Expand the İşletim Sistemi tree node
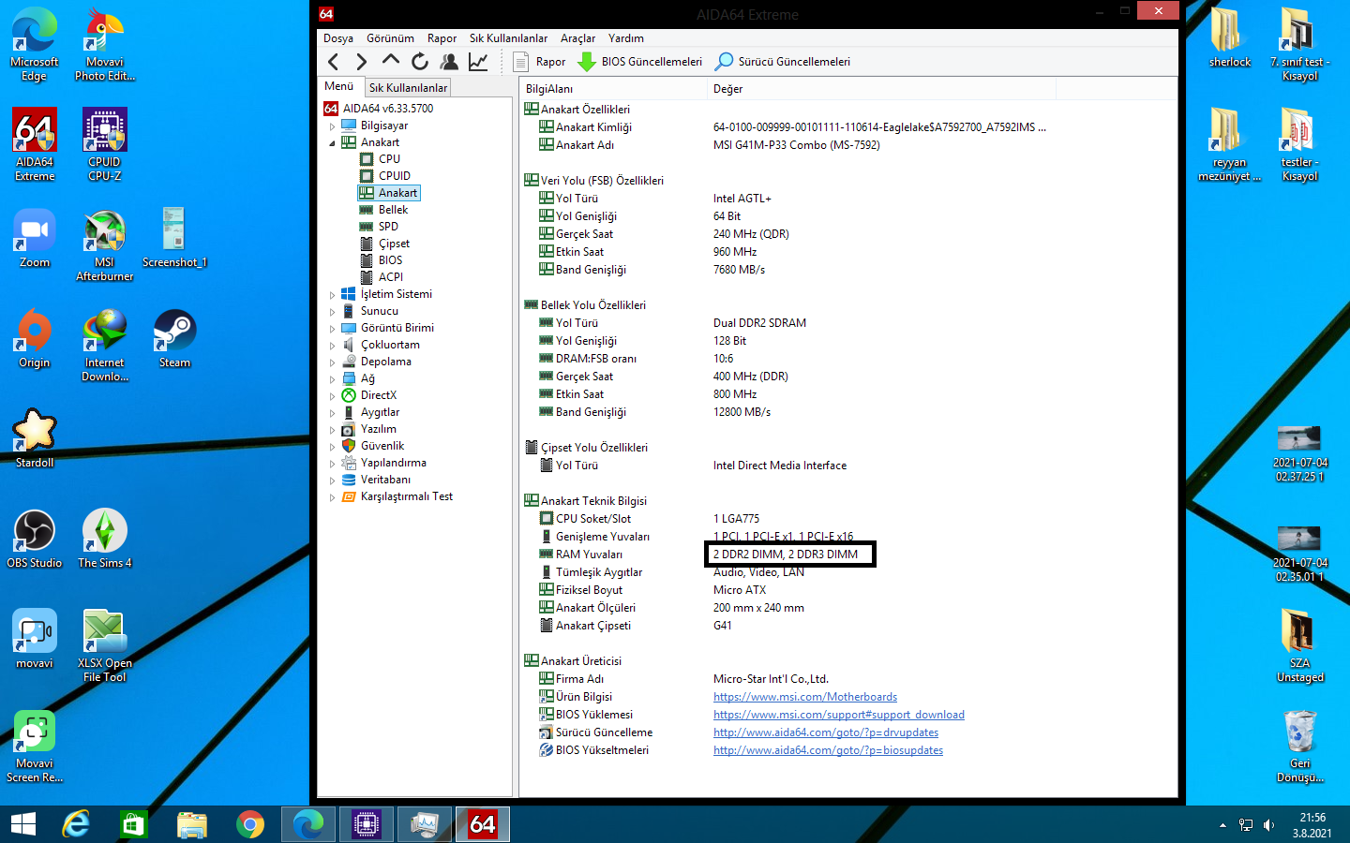 tap(332, 295)
